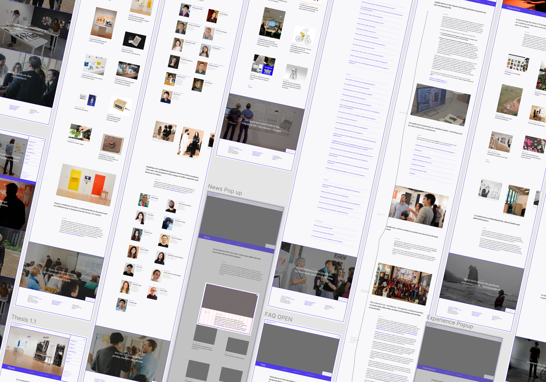Expand the 'Transcripts +' application item

coord(418,151)
